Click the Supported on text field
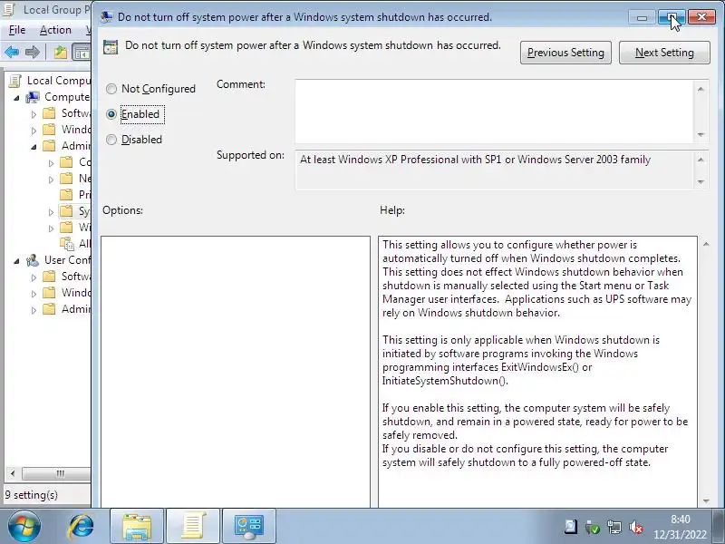 (x=495, y=170)
